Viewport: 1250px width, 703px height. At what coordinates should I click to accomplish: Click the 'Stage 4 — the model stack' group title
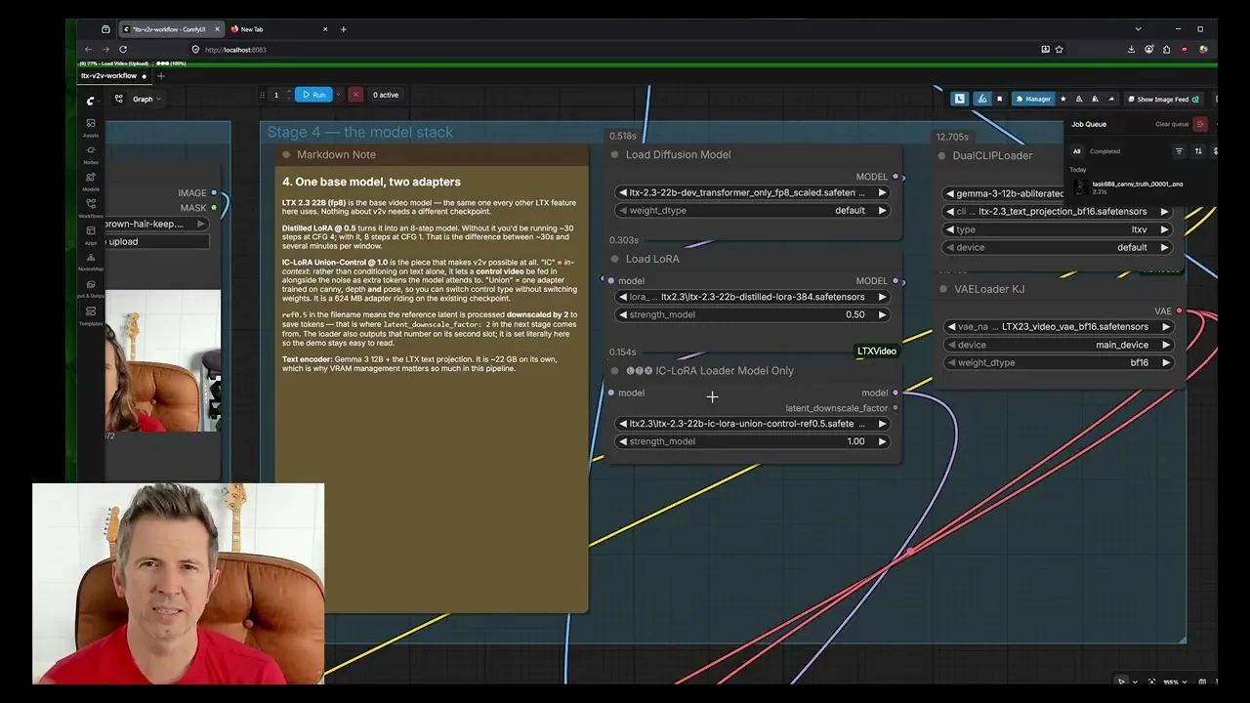360,132
